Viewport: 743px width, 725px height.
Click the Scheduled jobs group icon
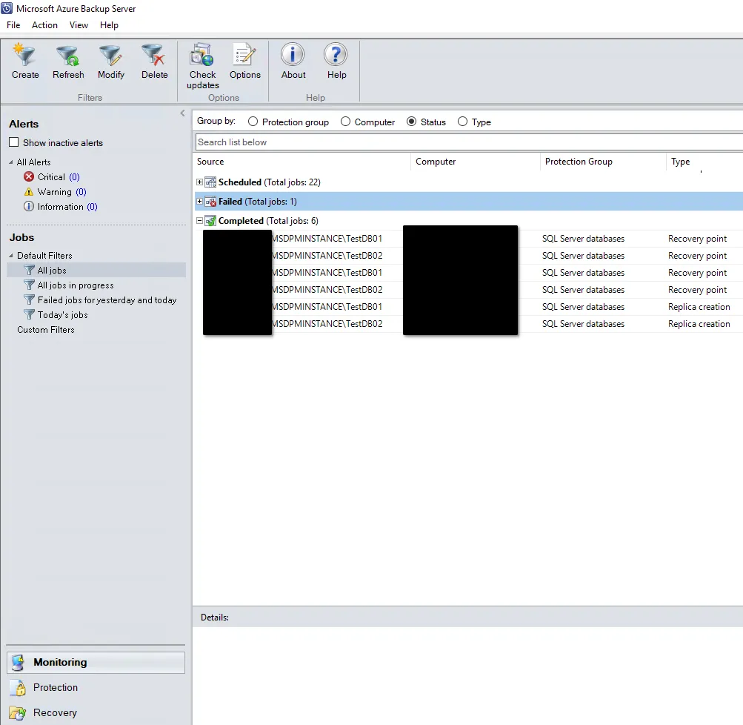click(x=210, y=182)
